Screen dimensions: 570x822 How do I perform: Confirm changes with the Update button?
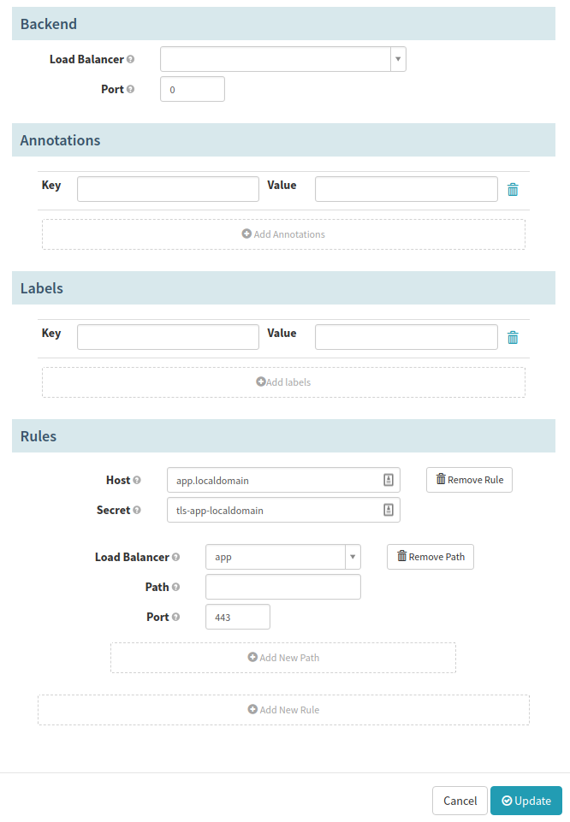526,801
